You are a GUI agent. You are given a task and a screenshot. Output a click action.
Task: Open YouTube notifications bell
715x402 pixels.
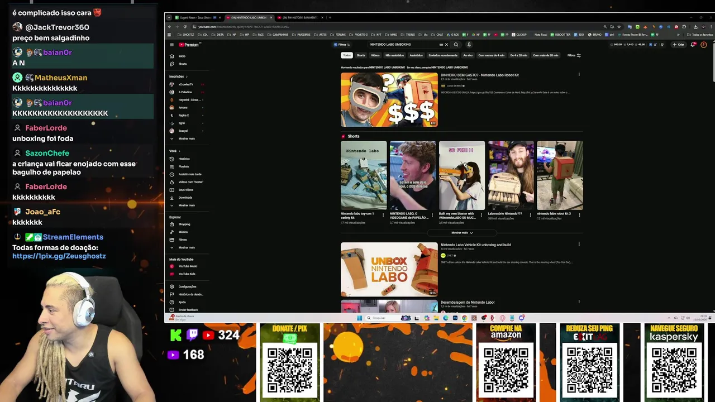[693, 45]
